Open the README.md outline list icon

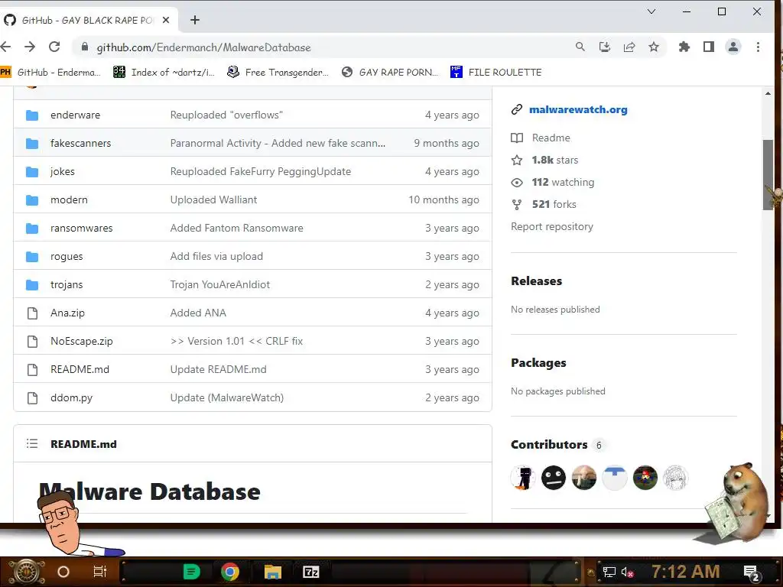(x=32, y=444)
